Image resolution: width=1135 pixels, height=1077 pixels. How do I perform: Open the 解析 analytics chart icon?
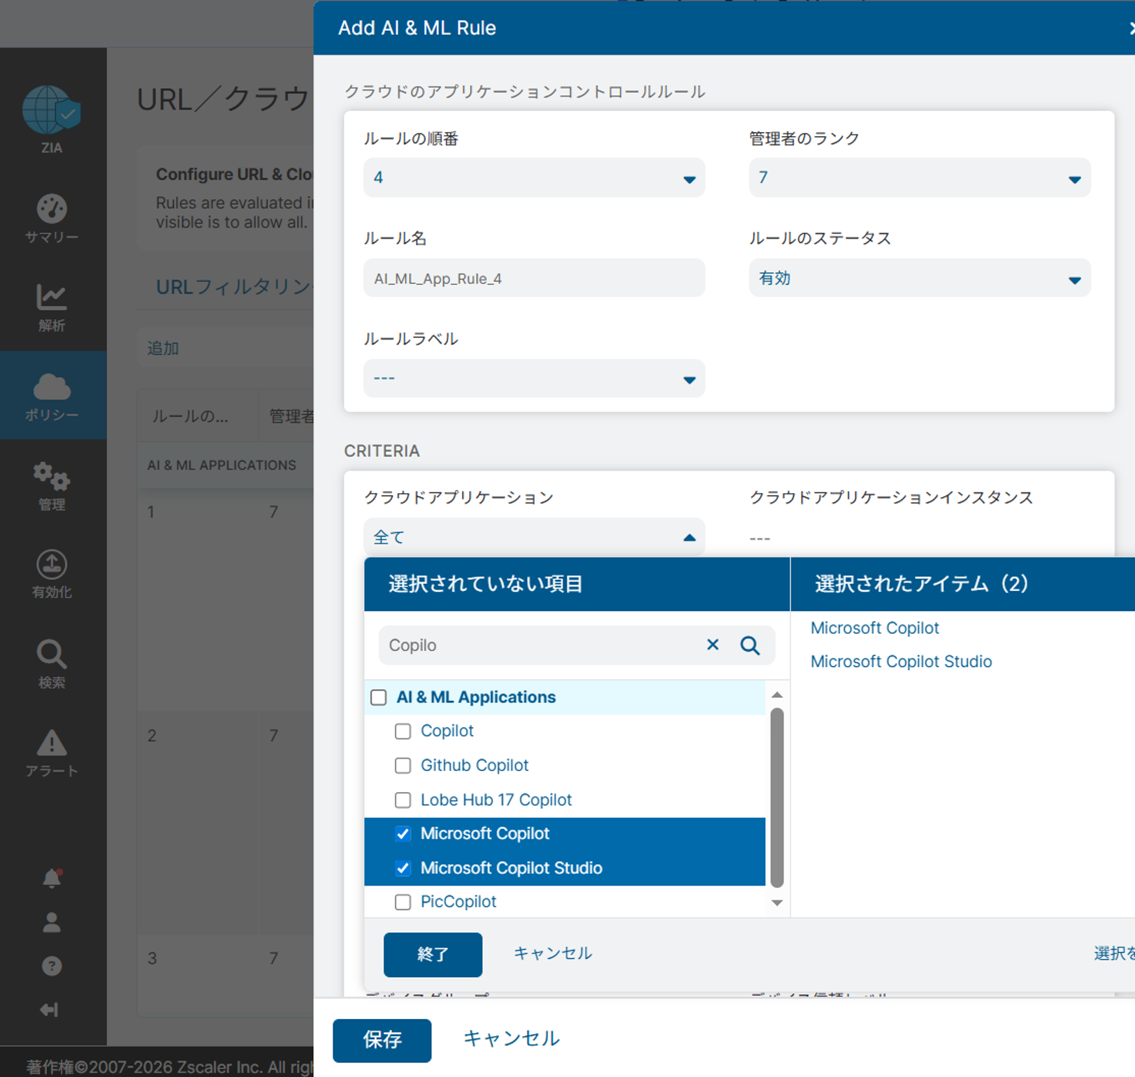(52, 298)
